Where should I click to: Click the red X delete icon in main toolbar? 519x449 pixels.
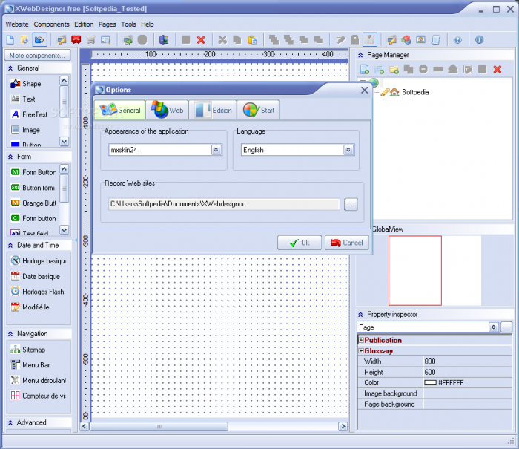tap(201, 39)
